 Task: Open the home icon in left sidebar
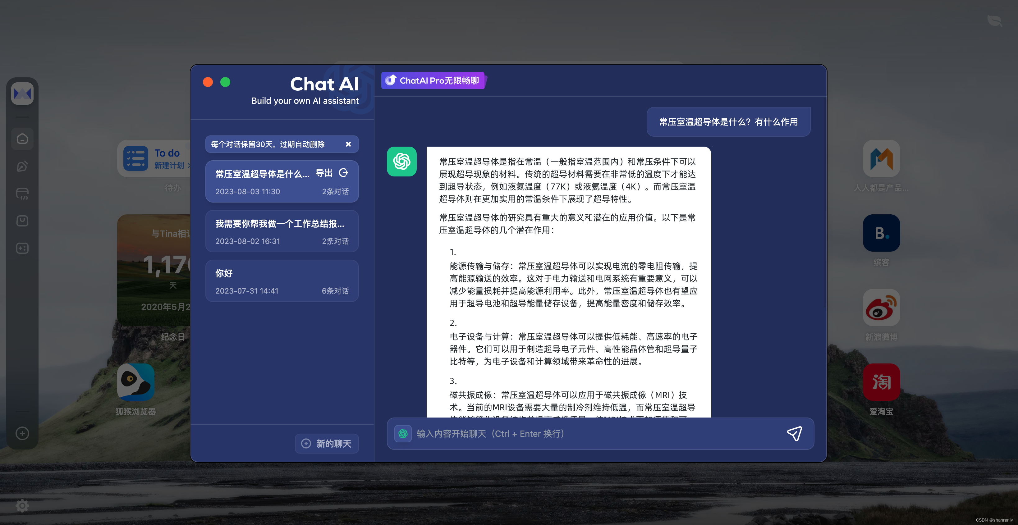tap(22, 139)
